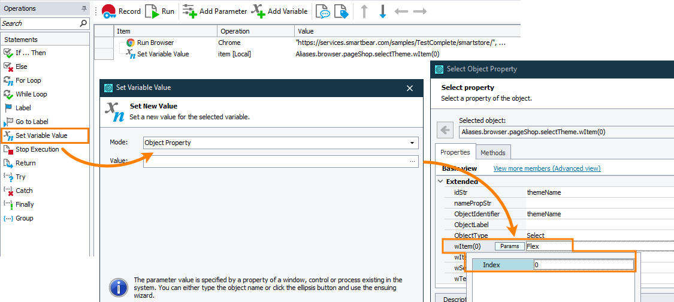Click the Operations search field

40,23
